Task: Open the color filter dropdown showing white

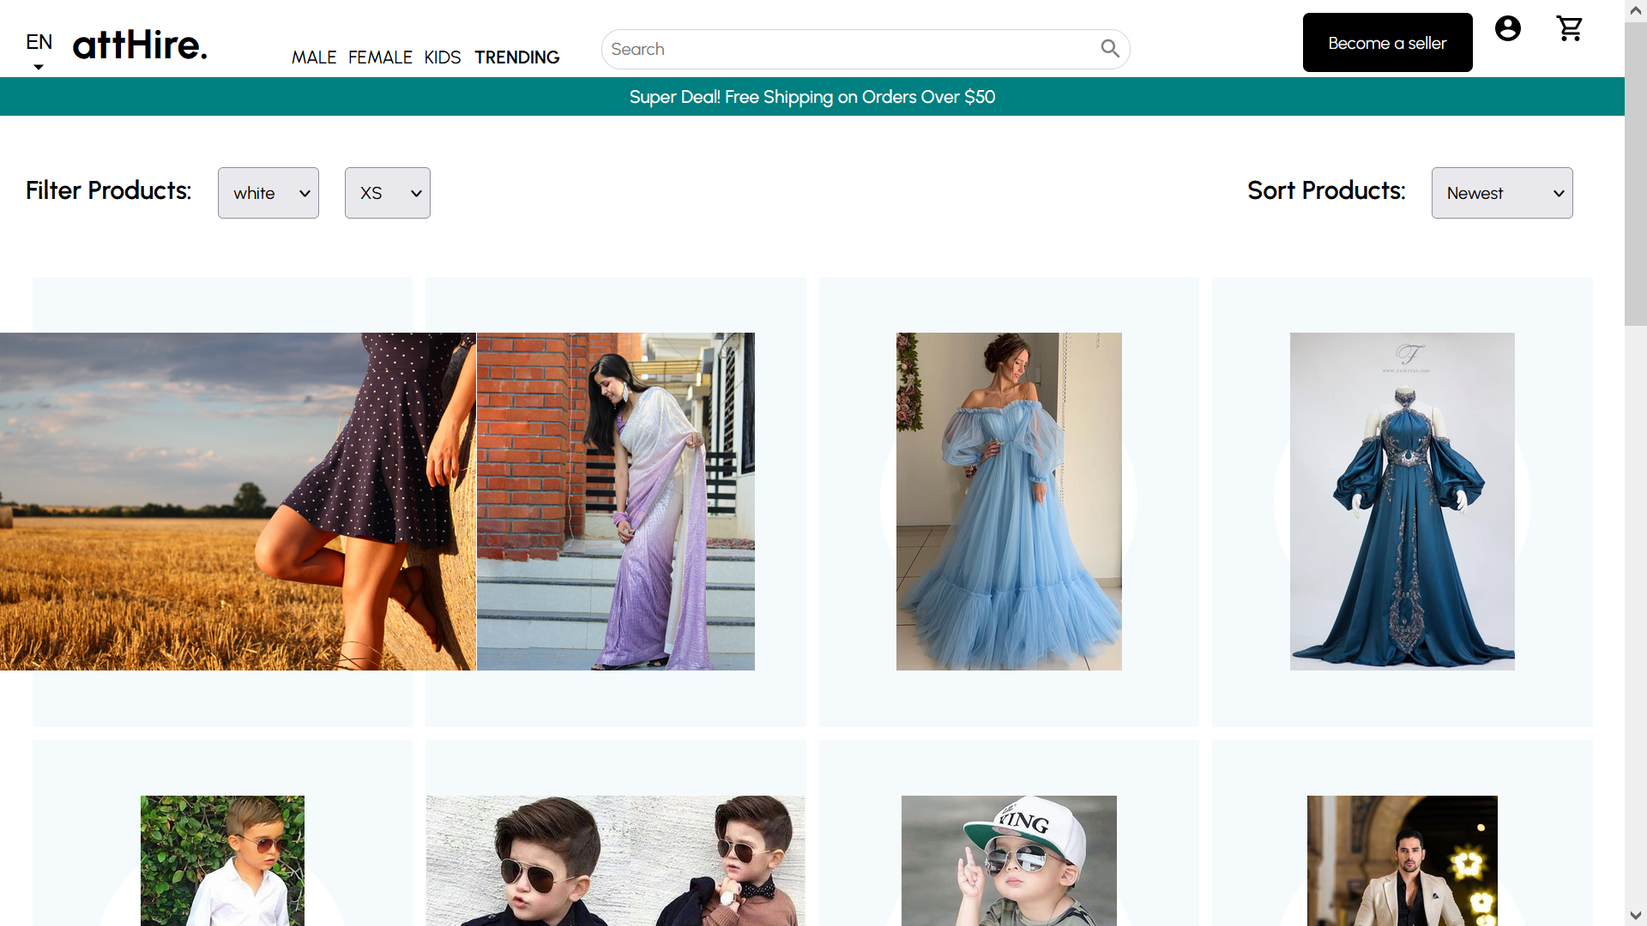Action: click(x=268, y=192)
